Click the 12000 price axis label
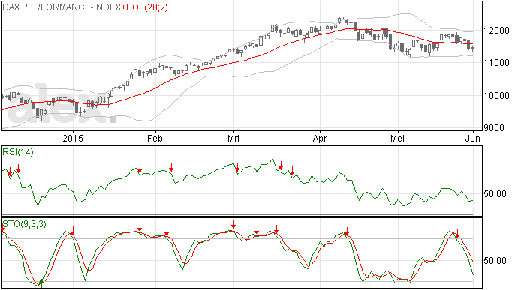The image size is (518, 290). (496, 31)
